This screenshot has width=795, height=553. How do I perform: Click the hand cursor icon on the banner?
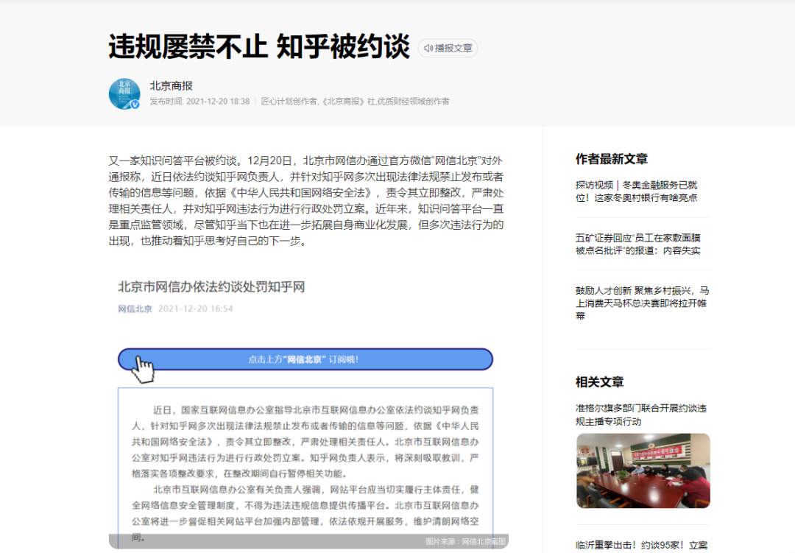click(143, 370)
